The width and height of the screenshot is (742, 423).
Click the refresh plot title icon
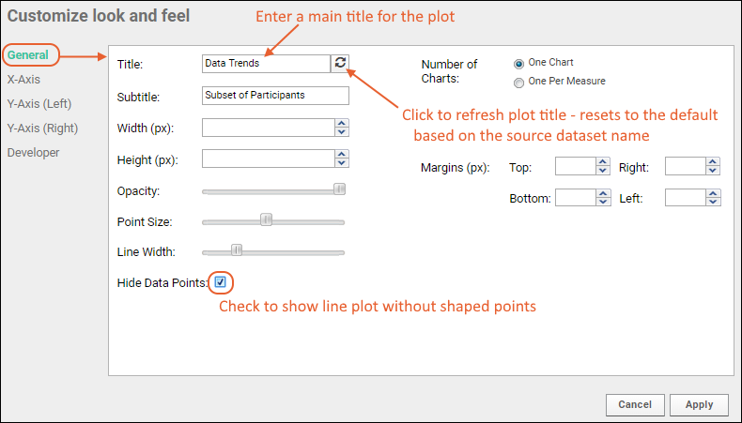[340, 64]
